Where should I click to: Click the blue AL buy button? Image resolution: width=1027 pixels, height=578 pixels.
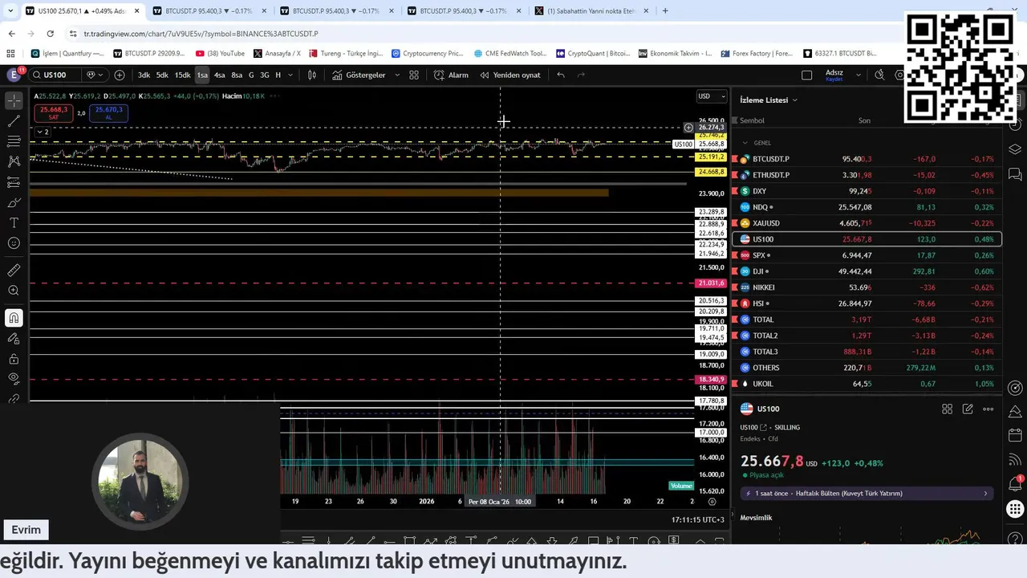(108, 113)
